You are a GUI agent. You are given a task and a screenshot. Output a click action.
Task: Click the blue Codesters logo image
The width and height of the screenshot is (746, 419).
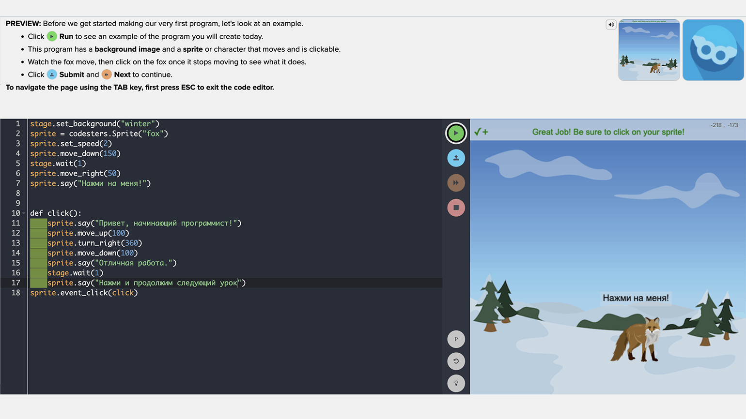(713, 50)
